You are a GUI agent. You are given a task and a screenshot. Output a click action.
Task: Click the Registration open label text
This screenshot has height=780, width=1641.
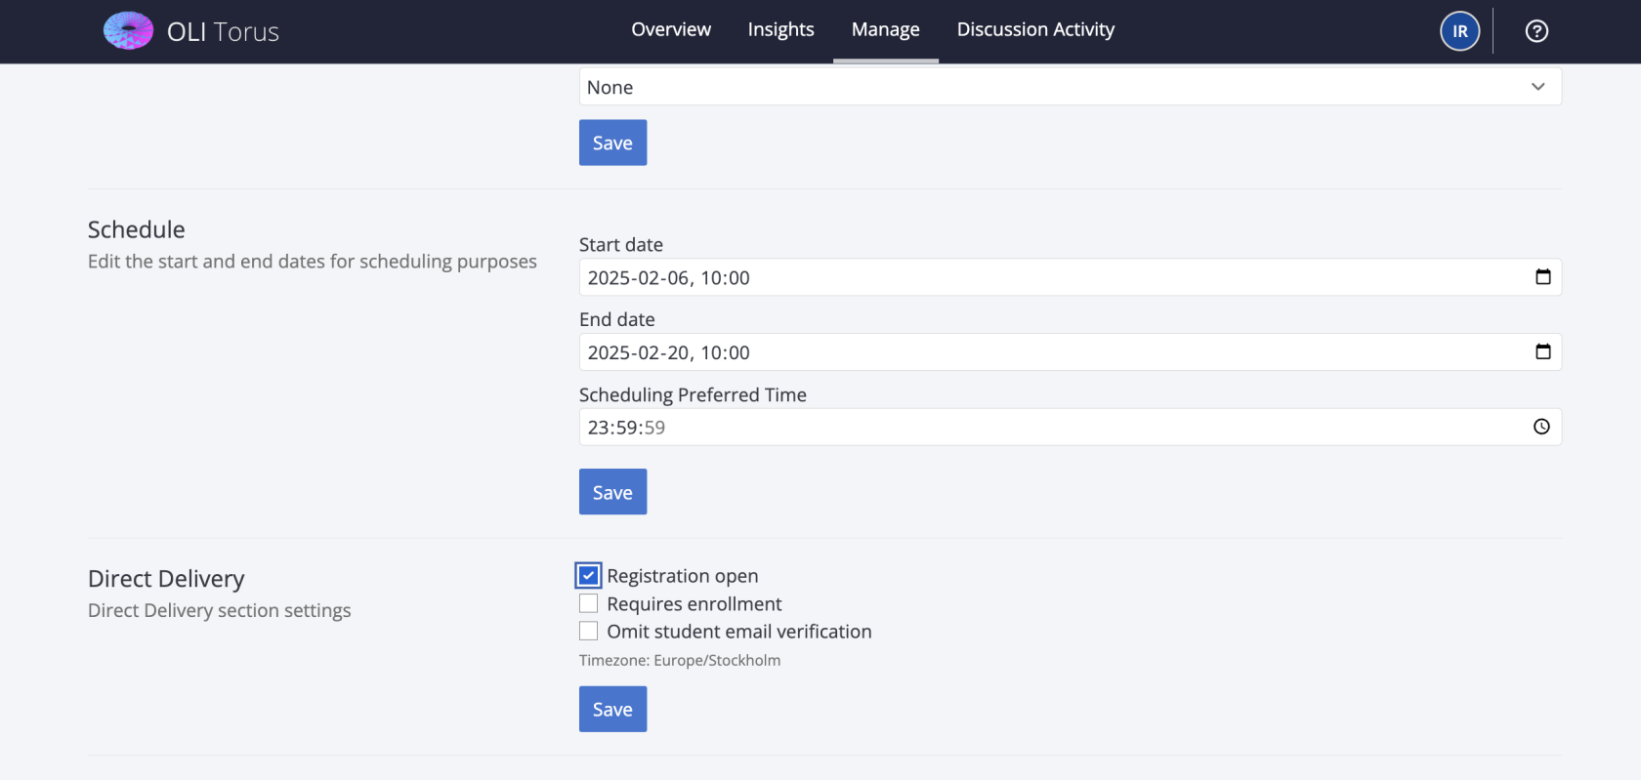(x=682, y=576)
